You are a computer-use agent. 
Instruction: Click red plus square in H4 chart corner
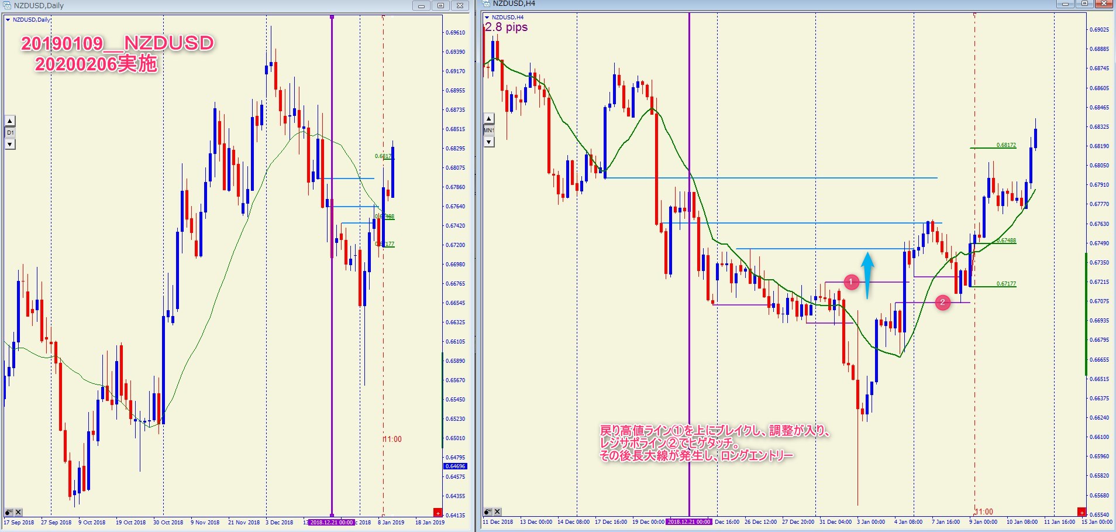coord(1081,512)
